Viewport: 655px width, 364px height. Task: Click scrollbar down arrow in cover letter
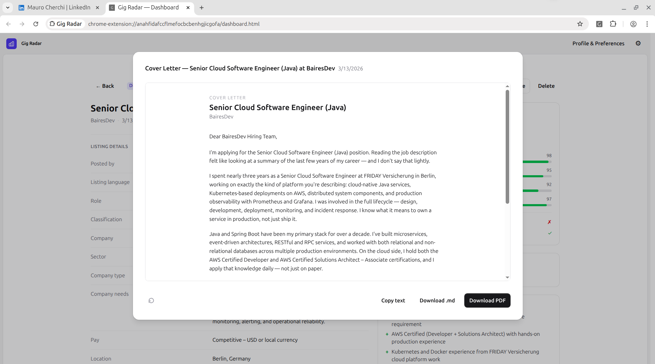point(507,278)
